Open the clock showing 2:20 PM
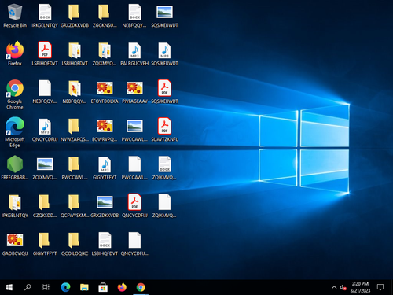 click(360, 287)
